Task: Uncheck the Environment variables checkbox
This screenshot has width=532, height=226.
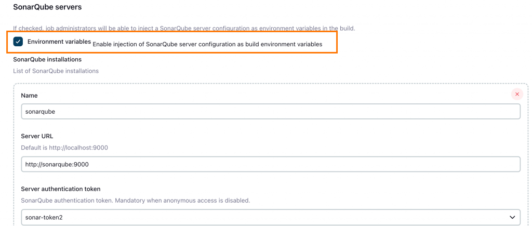Action: (x=18, y=42)
